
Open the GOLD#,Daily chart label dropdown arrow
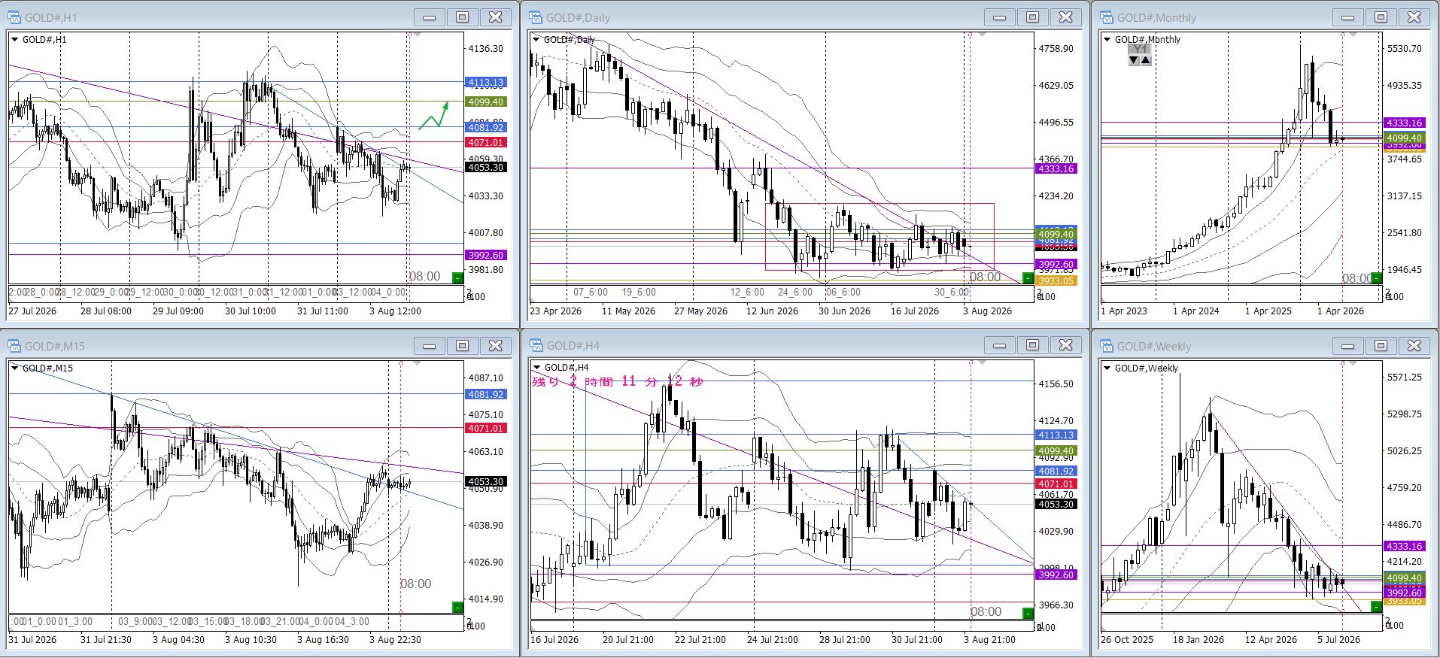pyautogui.click(x=536, y=39)
